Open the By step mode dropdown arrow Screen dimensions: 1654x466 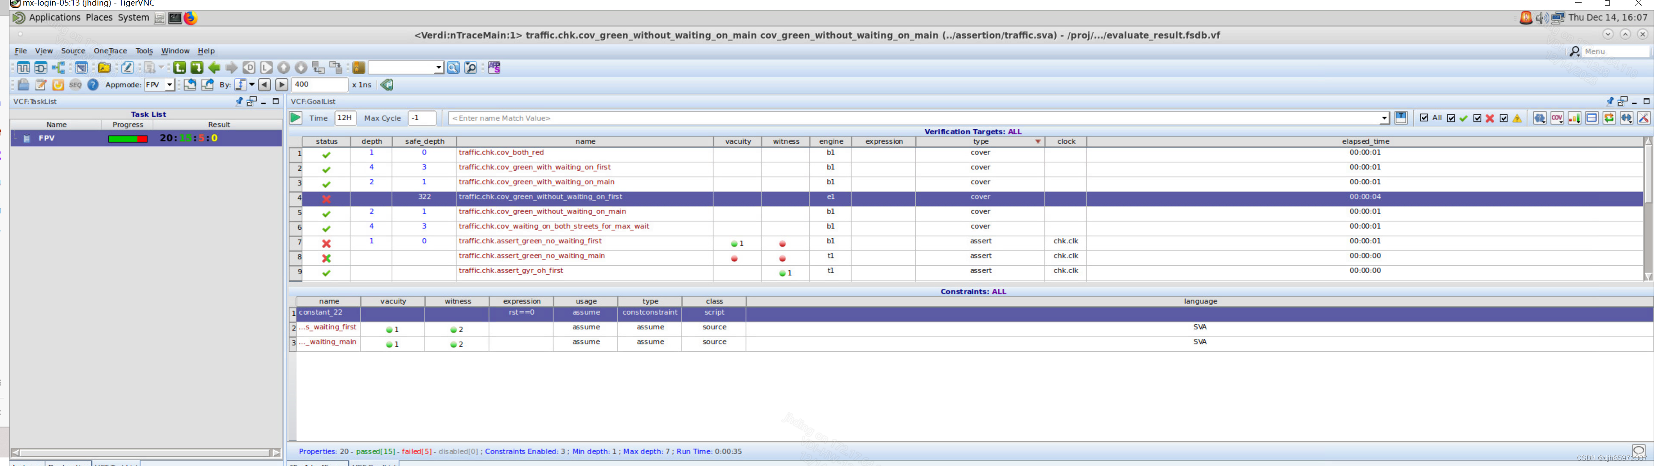point(252,84)
